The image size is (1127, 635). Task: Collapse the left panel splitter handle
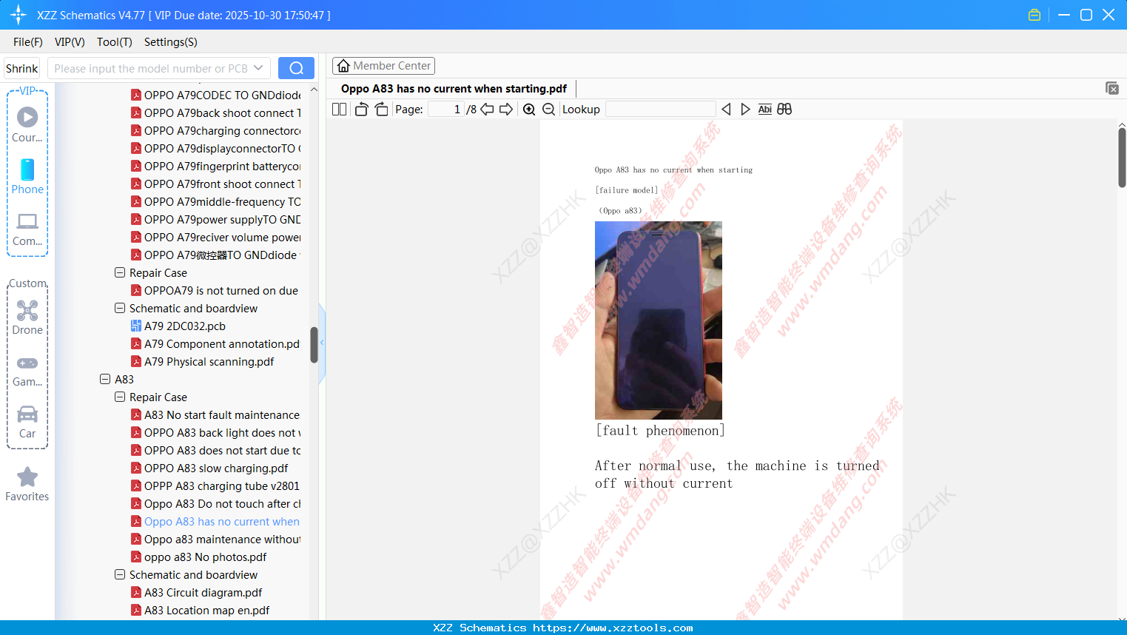click(322, 343)
